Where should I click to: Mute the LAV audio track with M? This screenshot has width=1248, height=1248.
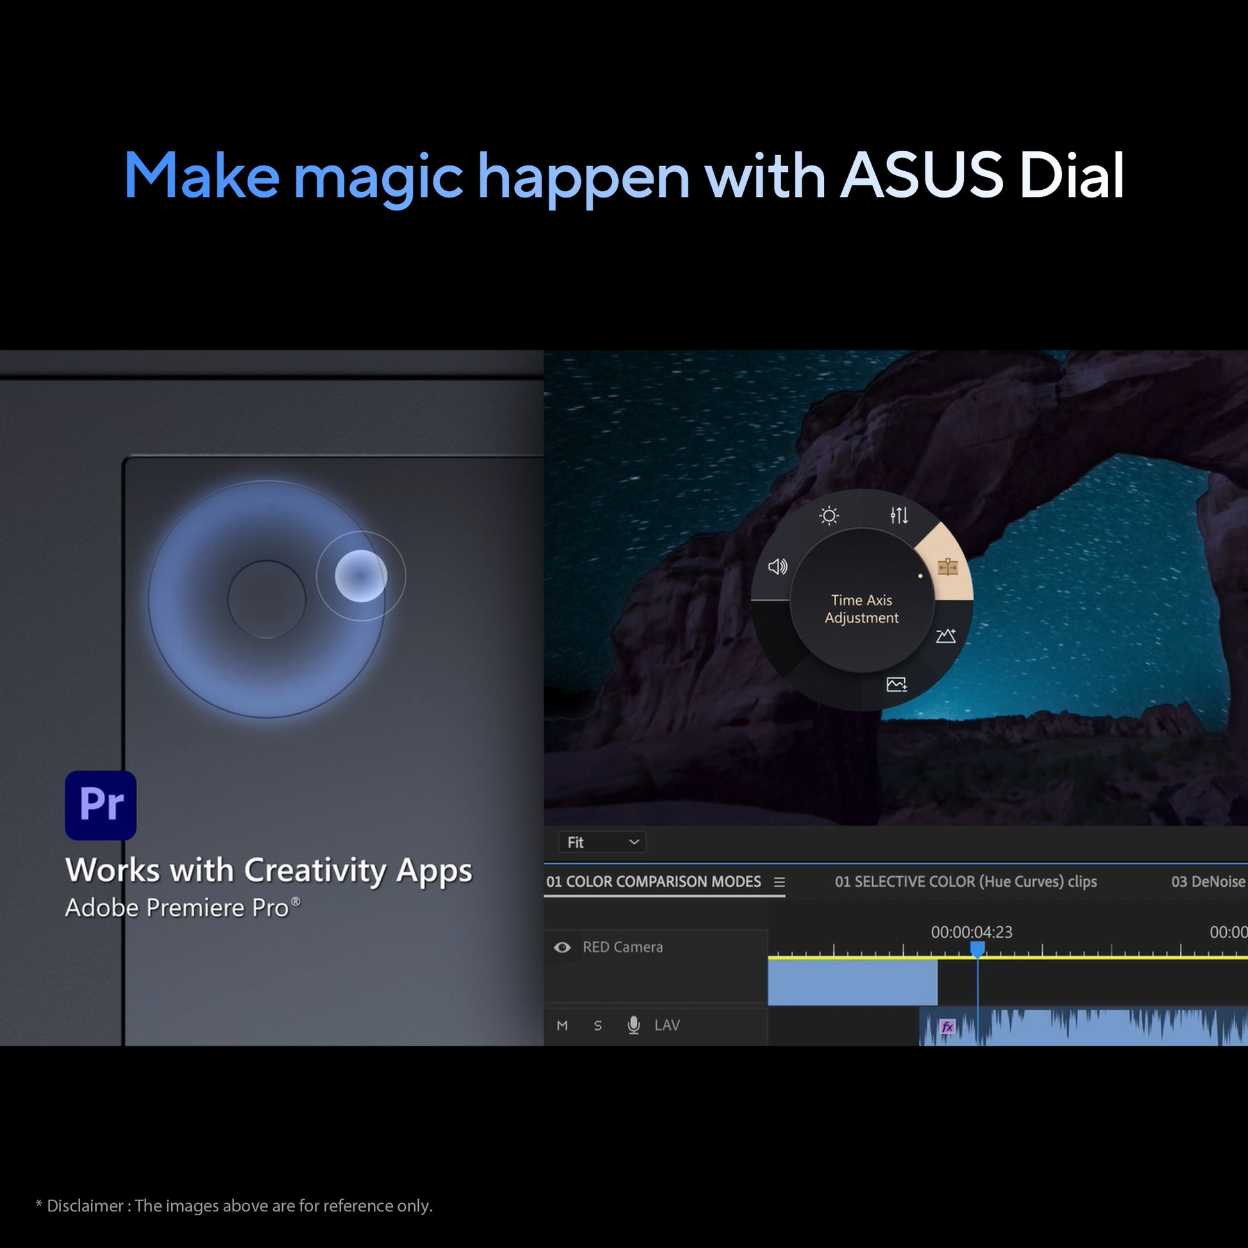click(562, 1025)
